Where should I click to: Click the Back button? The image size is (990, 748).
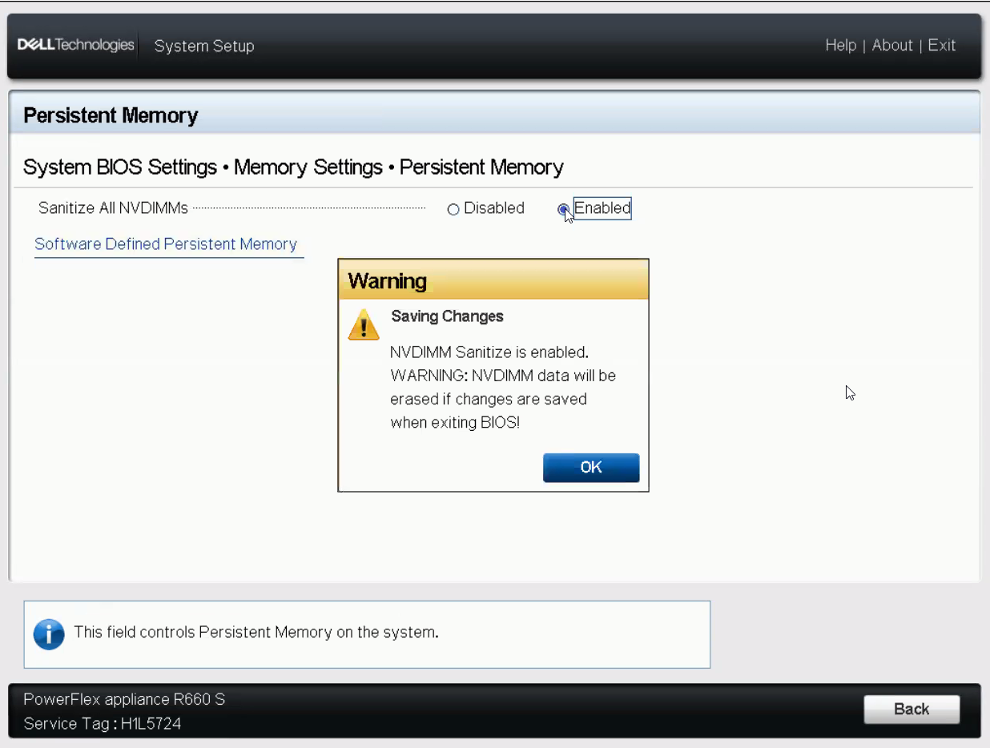coord(911,709)
